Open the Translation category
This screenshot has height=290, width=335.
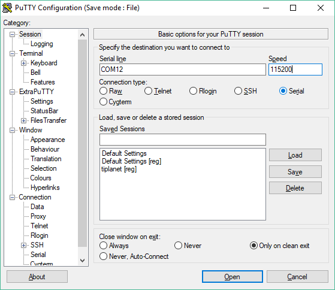pyautogui.click(x=46, y=159)
